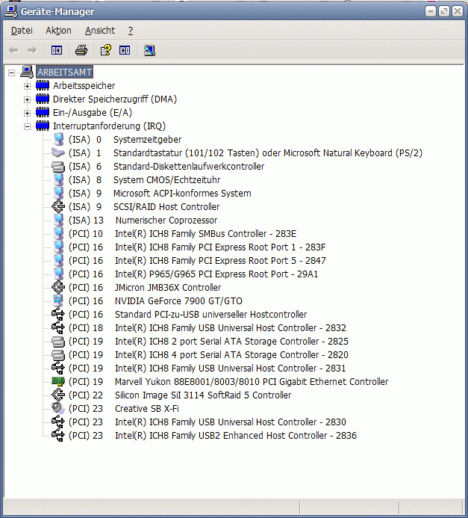Select Intel ICH8 Family SMBus Controller row
Screen dimensions: 468x518
pyautogui.click(x=182, y=234)
